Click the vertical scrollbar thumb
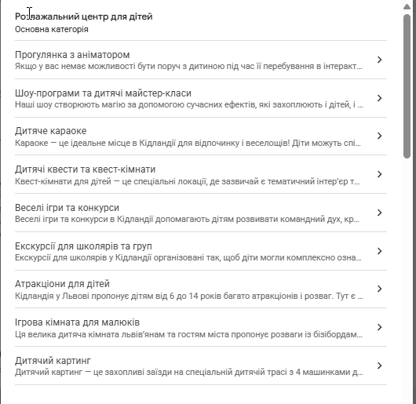Screen dimensions: 416x404 407,86
